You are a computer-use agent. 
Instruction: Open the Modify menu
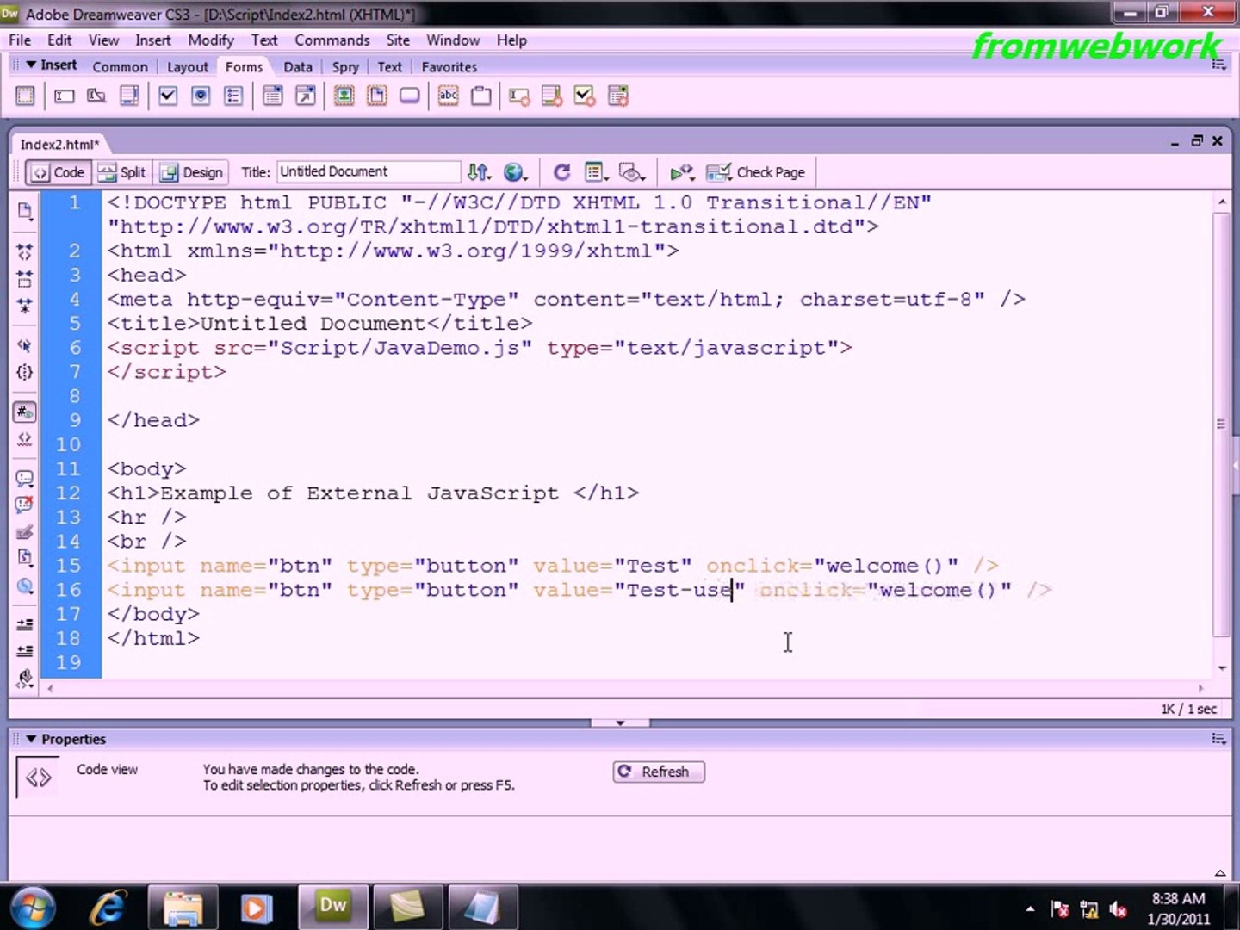210,40
